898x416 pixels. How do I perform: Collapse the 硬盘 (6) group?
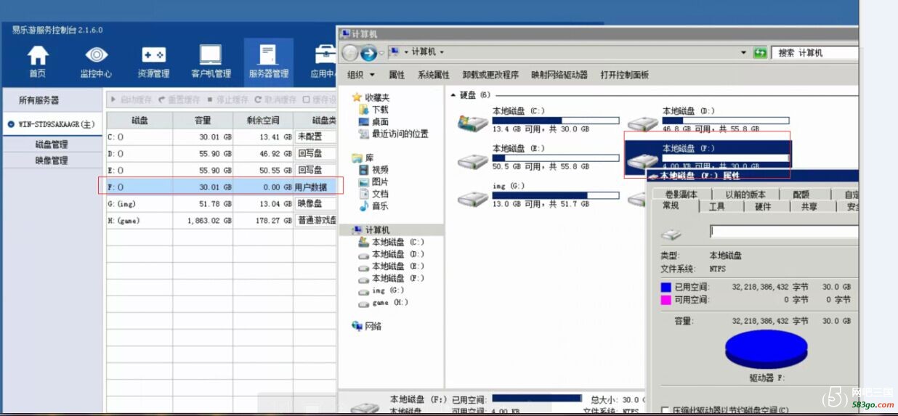pos(454,95)
